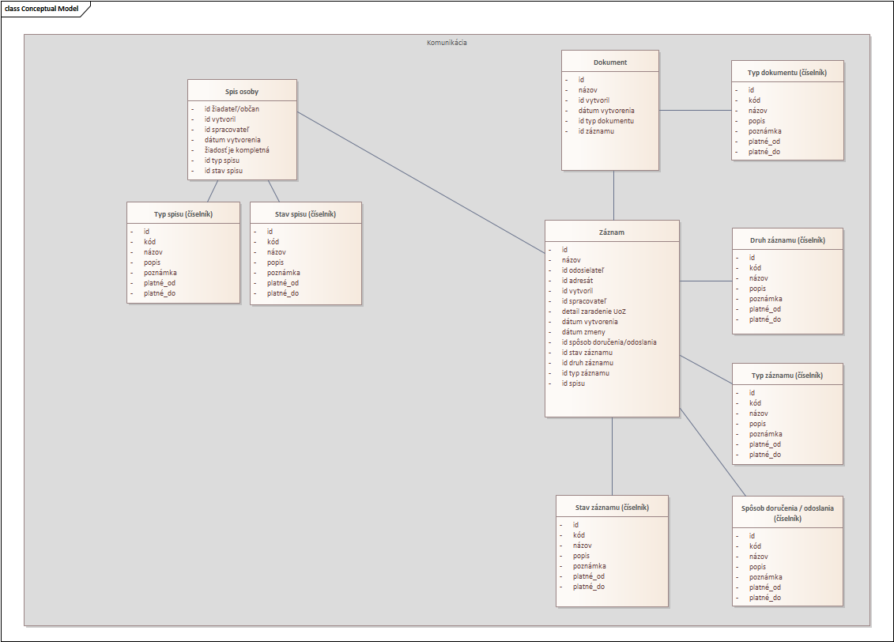
Task: Click the connector between Dokument and Záznam
Action: tap(613, 194)
